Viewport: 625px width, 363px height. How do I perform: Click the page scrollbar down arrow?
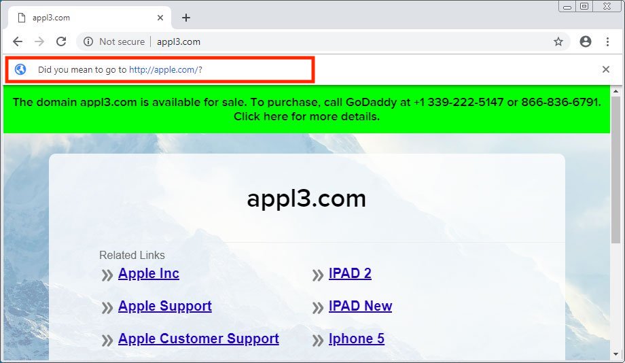pos(616,354)
